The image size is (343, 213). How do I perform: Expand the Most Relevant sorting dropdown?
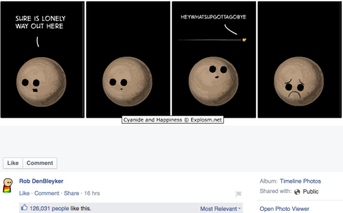click(x=220, y=209)
